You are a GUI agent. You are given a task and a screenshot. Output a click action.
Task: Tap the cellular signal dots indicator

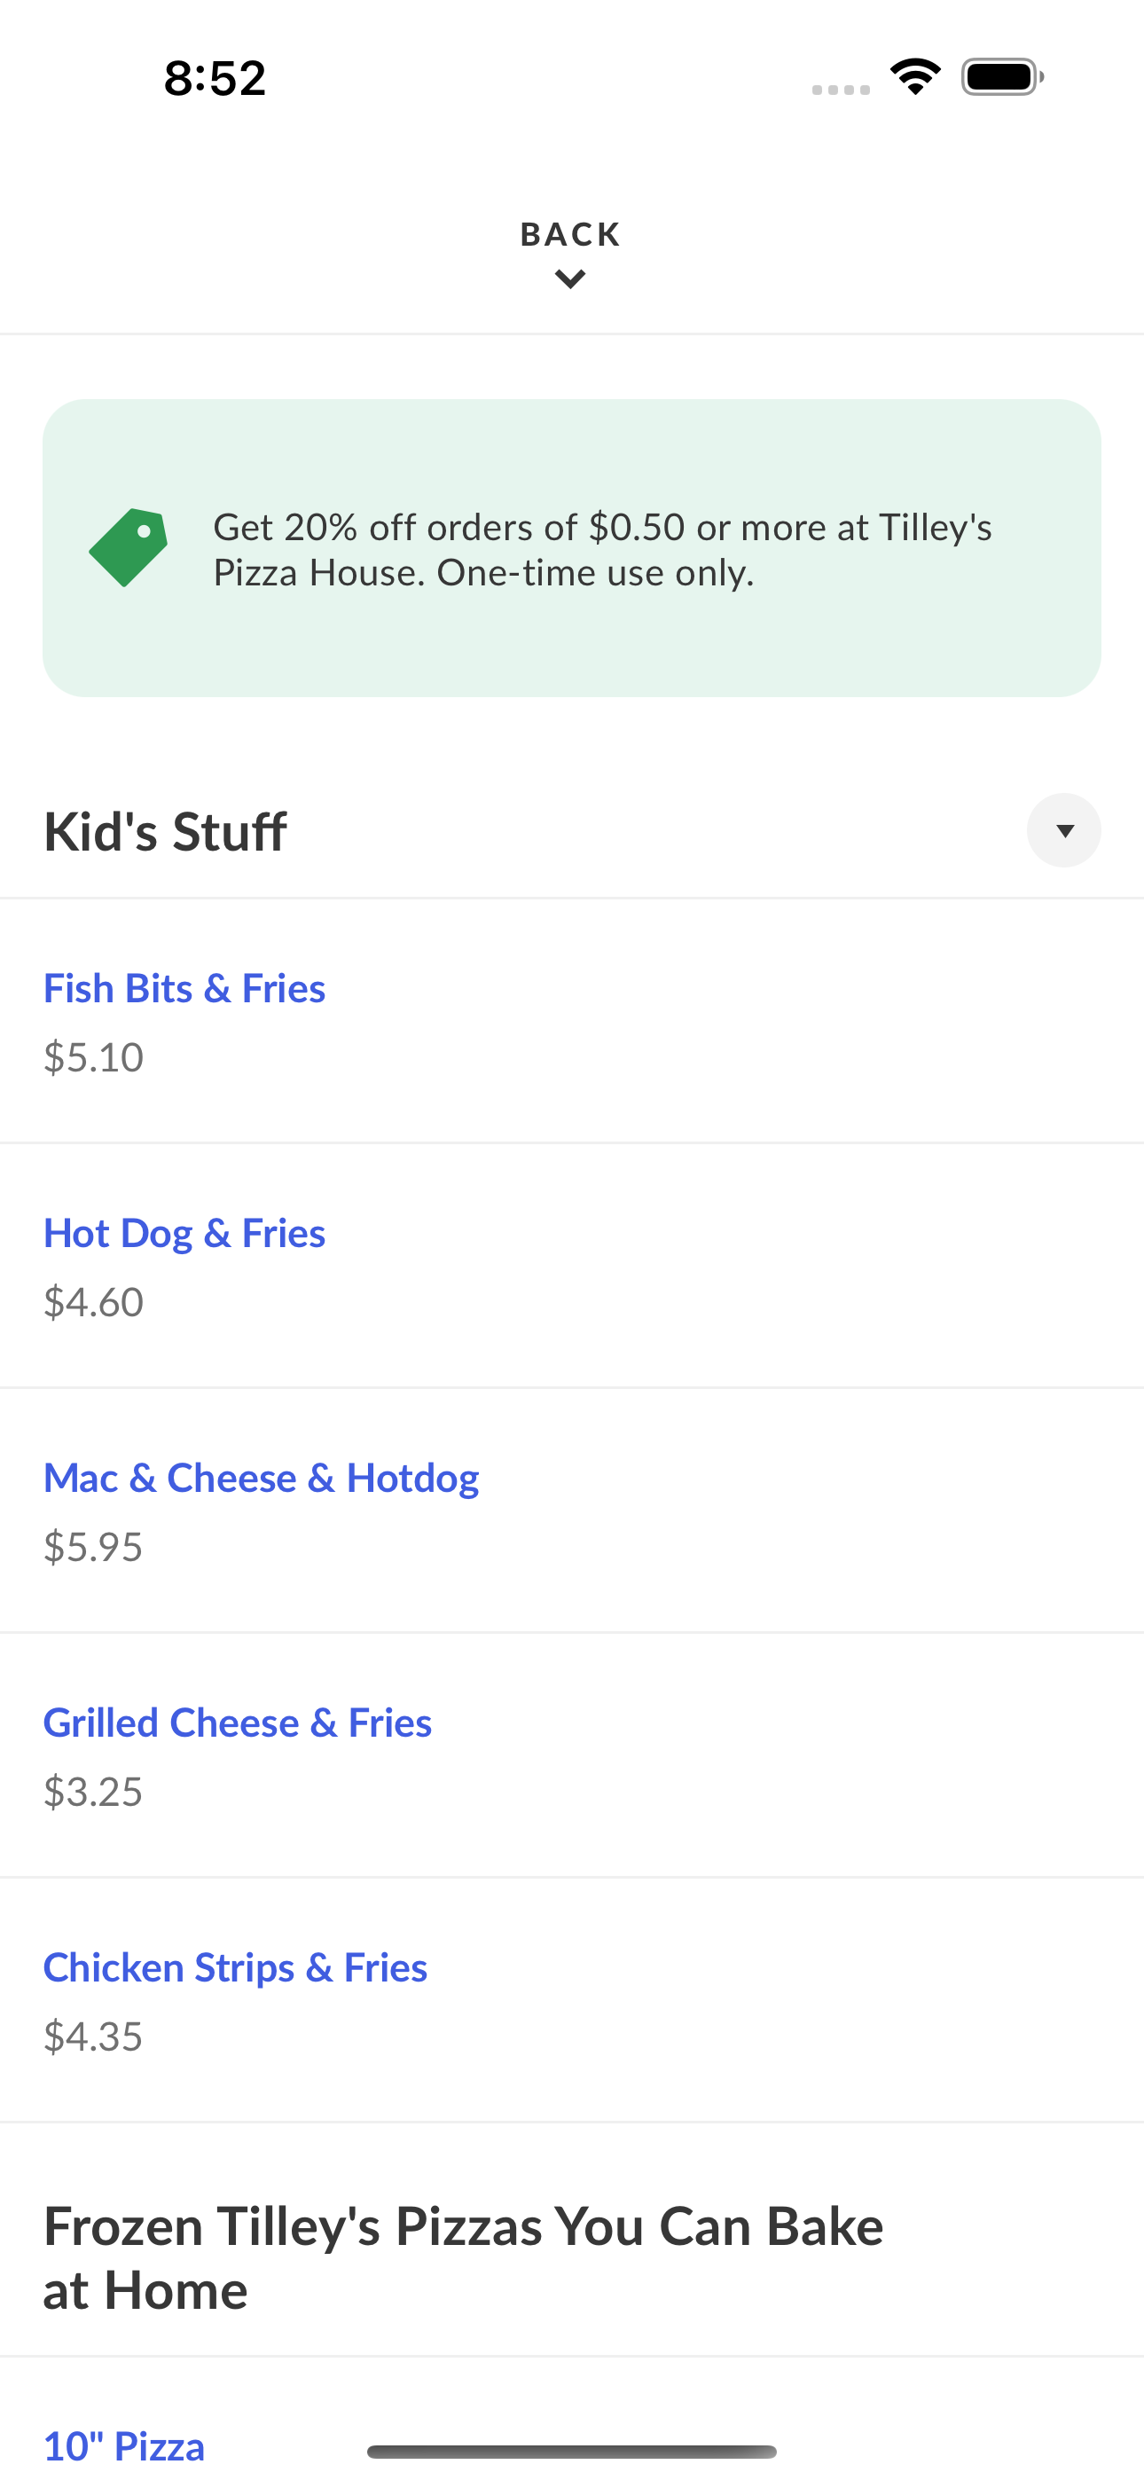click(x=841, y=90)
